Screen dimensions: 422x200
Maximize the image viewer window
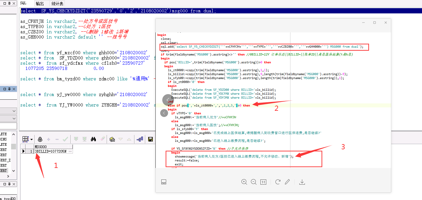point(375,23)
